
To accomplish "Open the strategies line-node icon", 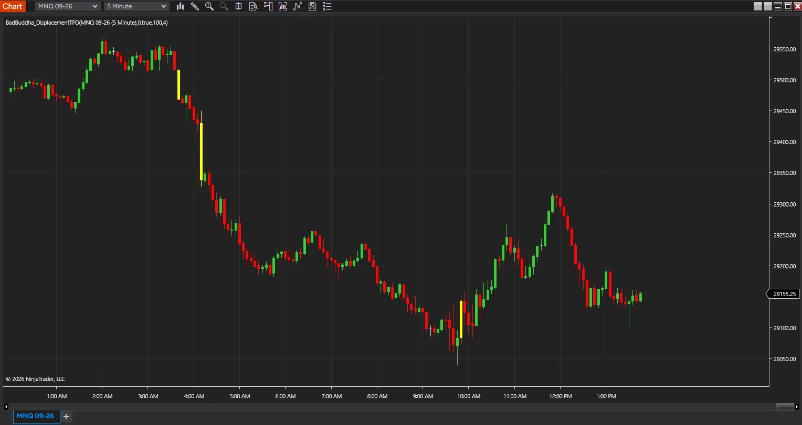I will (x=298, y=6).
